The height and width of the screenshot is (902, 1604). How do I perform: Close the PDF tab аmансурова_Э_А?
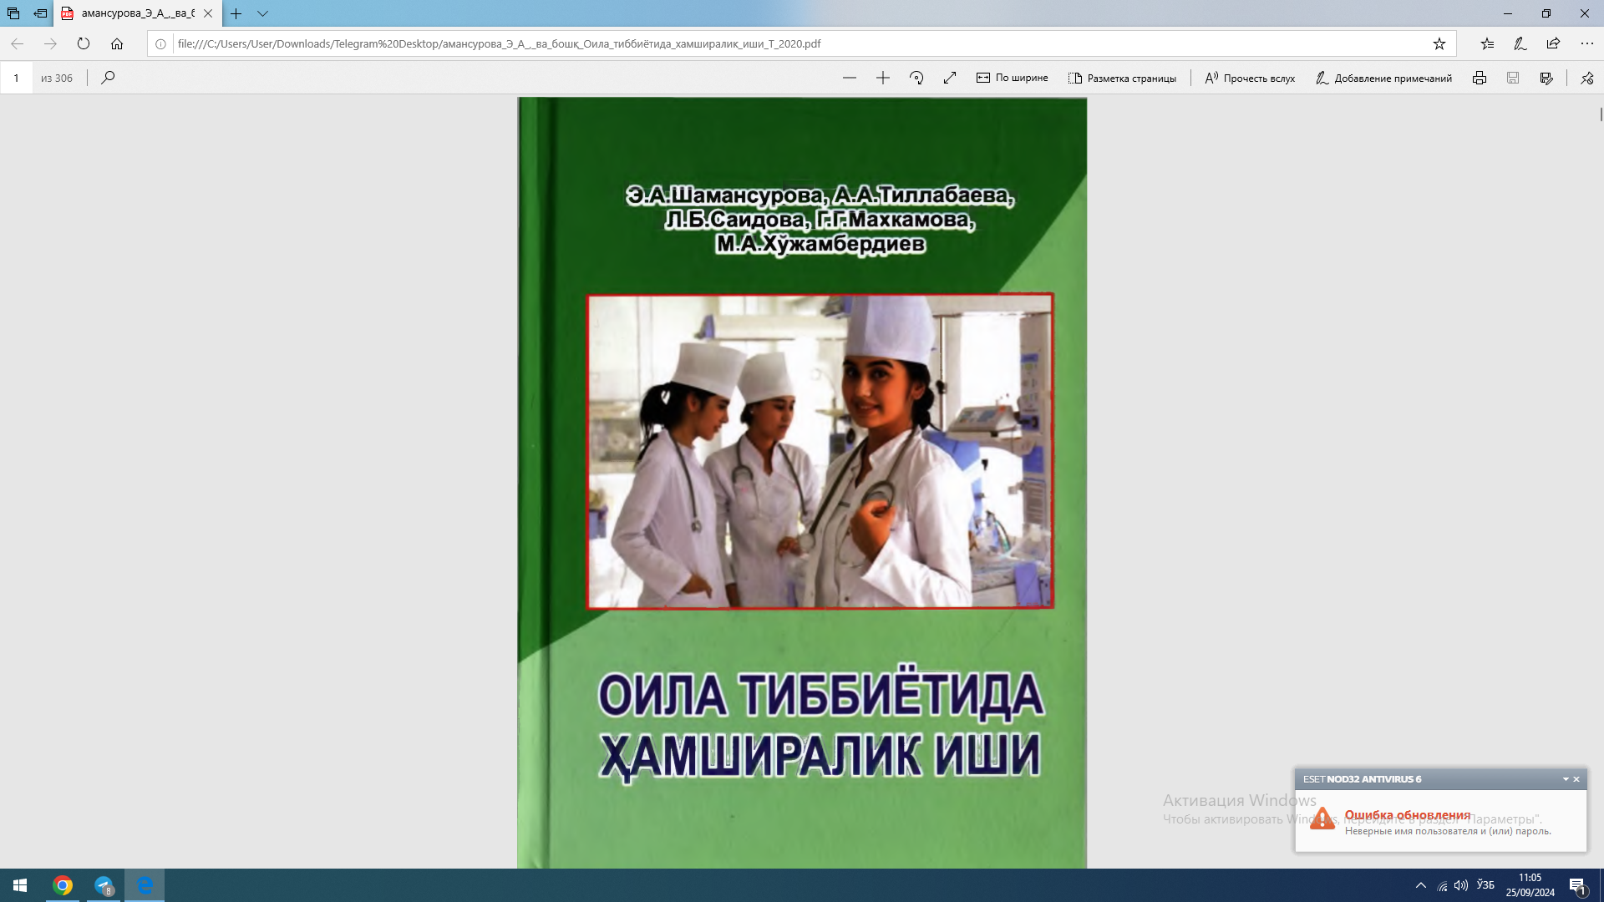pyautogui.click(x=208, y=13)
